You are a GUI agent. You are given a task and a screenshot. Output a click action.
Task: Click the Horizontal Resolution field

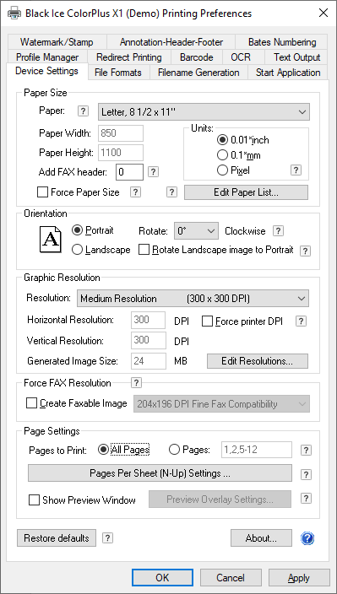(149, 320)
